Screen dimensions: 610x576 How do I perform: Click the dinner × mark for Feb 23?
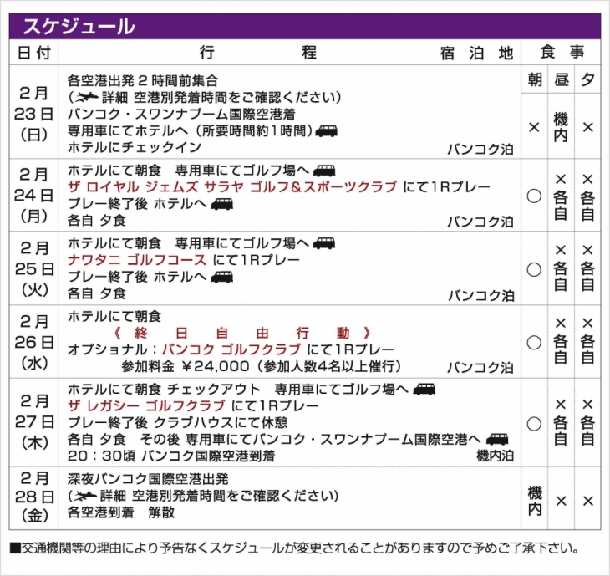point(587,127)
